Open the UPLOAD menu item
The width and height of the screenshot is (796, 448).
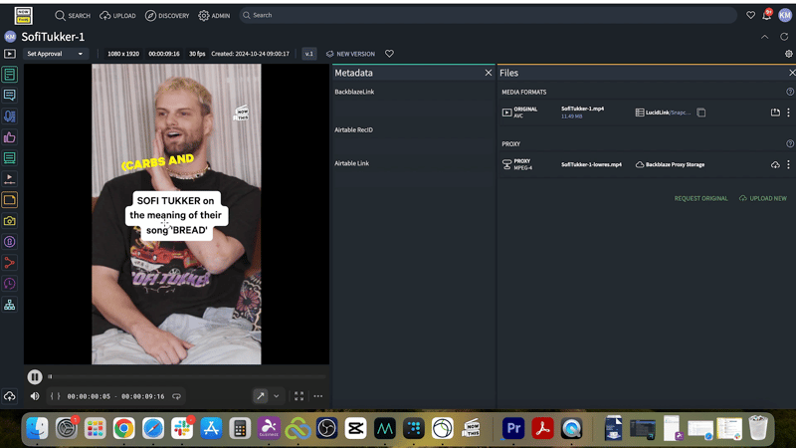(117, 16)
